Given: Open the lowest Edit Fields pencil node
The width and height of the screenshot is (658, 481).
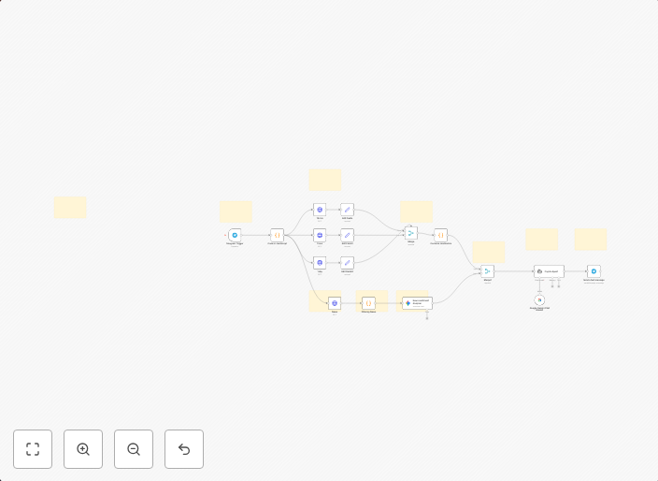Looking at the screenshot, I should (348, 263).
